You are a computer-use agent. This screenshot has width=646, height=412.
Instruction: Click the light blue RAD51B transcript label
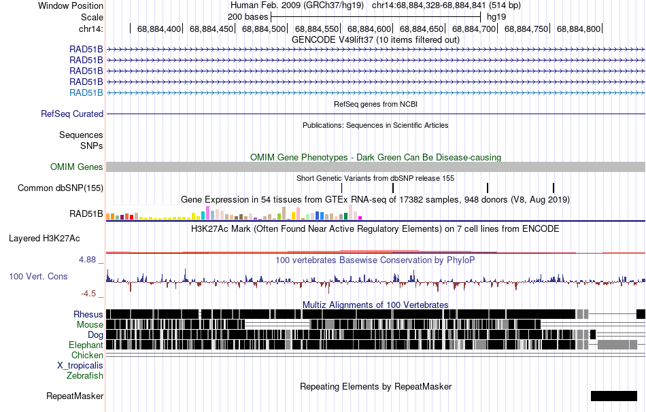tap(86, 92)
